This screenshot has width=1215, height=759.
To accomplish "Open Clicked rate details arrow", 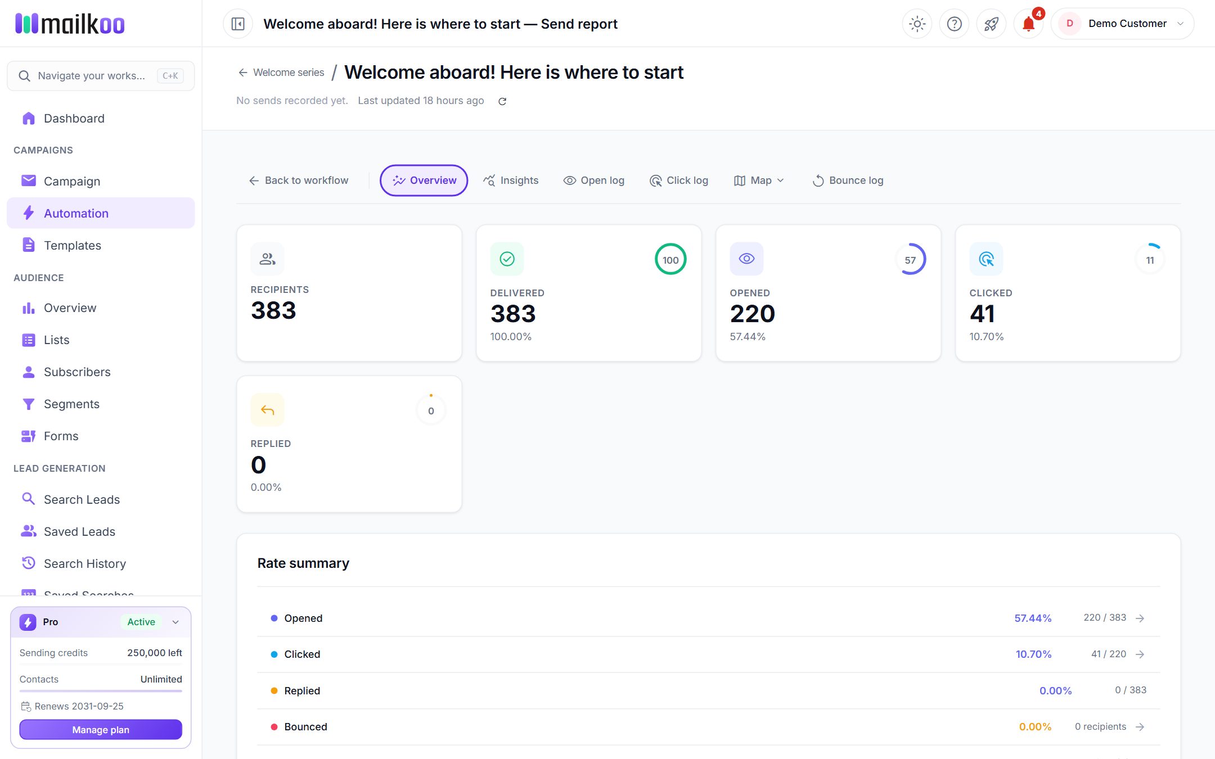I will point(1140,654).
